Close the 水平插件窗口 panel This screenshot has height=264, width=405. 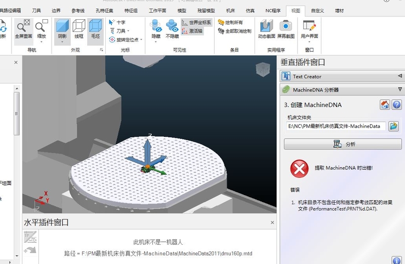point(272,222)
